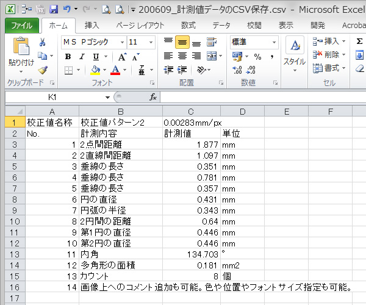The height and width of the screenshot is (305, 366).
Task: Click inside the formula bar
Action: tap(263, 97)
